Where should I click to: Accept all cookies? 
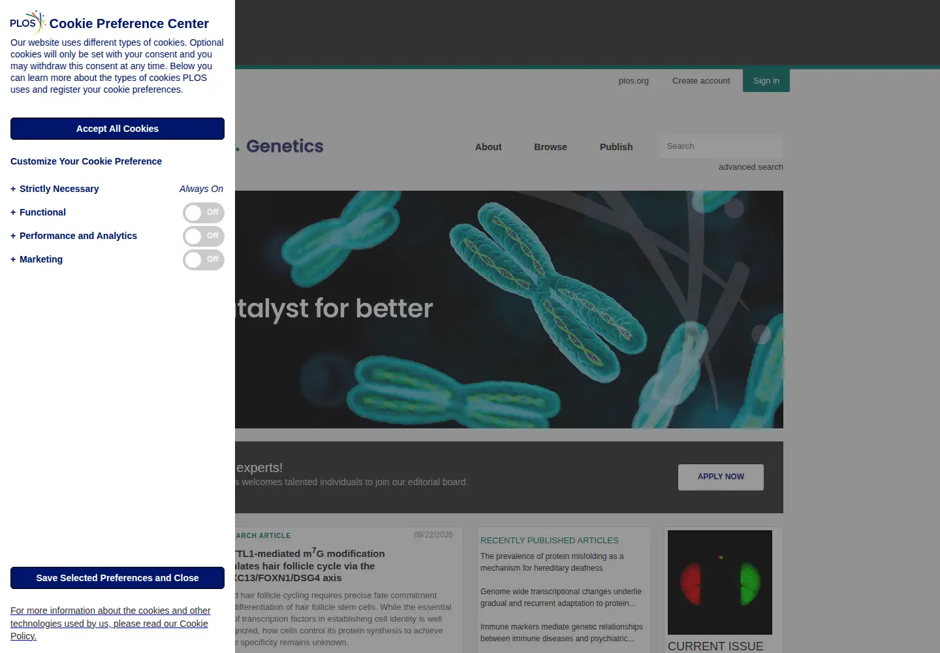(x=117, y=129)
